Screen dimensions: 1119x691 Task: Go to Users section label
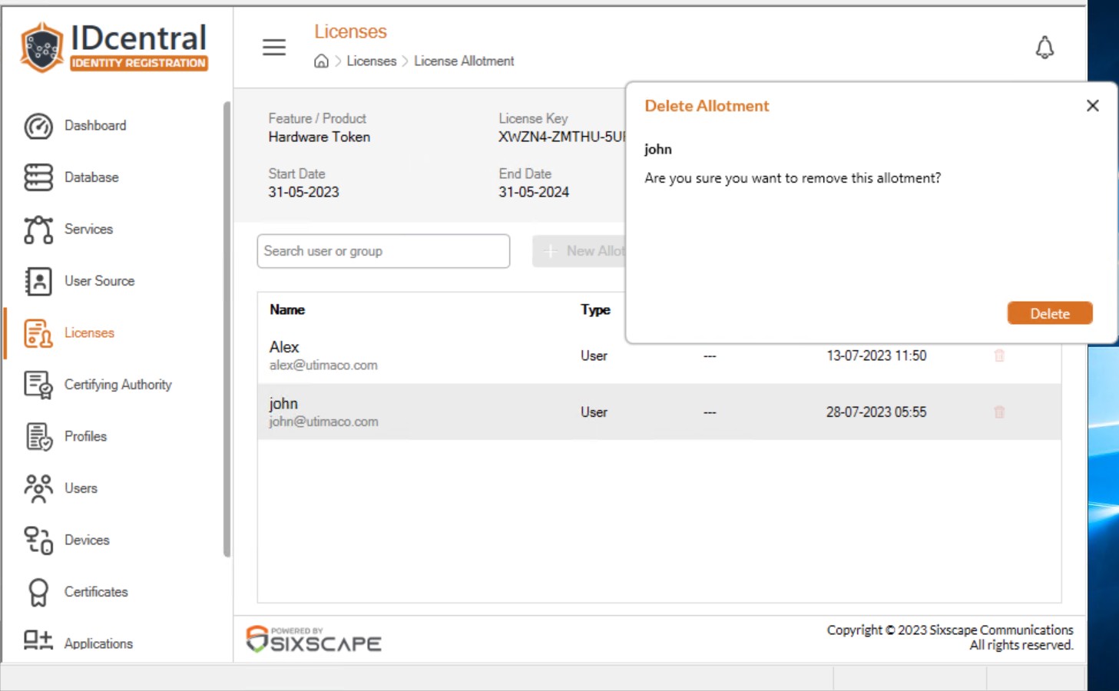(x=81, y=488)
